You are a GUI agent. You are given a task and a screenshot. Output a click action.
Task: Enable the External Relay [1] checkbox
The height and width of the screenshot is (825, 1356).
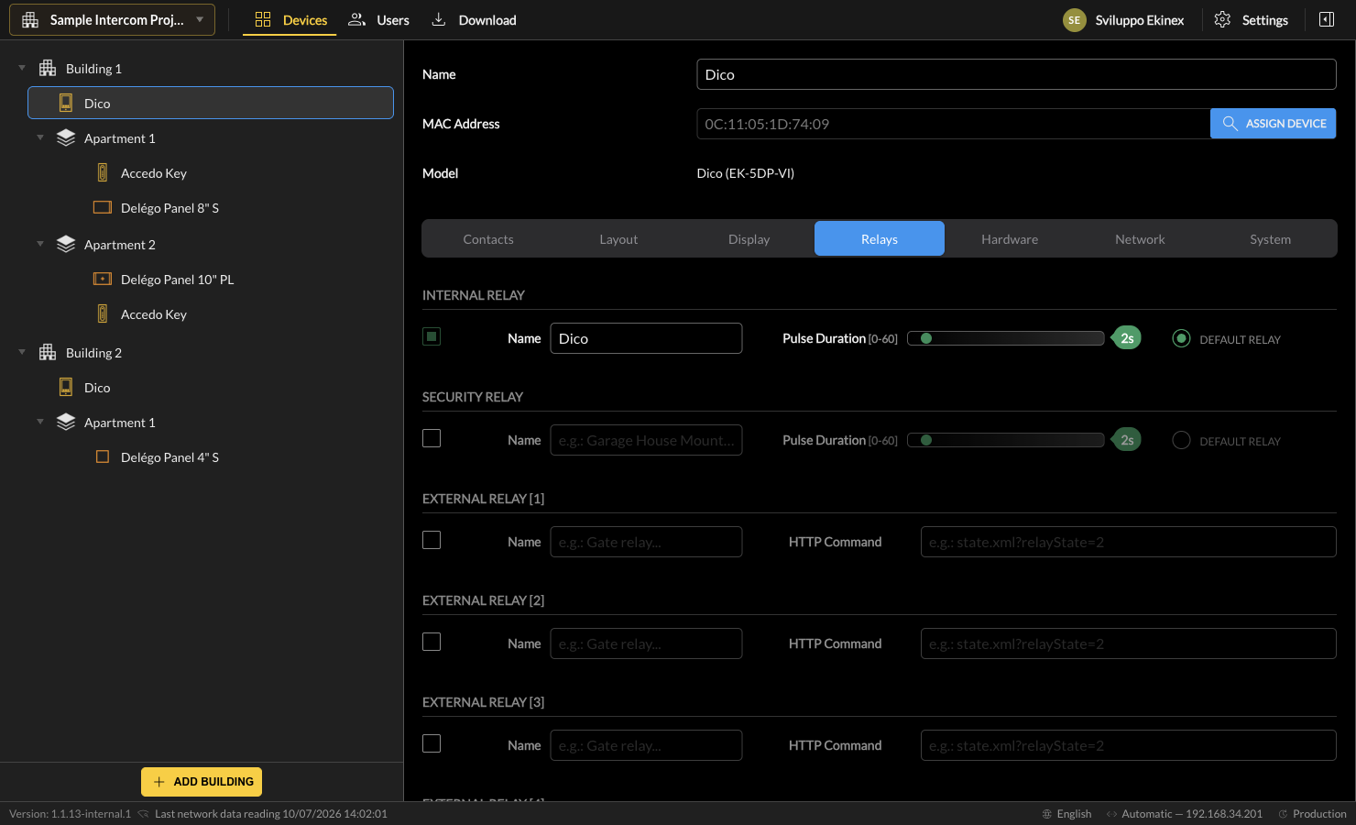click(432, 541)
